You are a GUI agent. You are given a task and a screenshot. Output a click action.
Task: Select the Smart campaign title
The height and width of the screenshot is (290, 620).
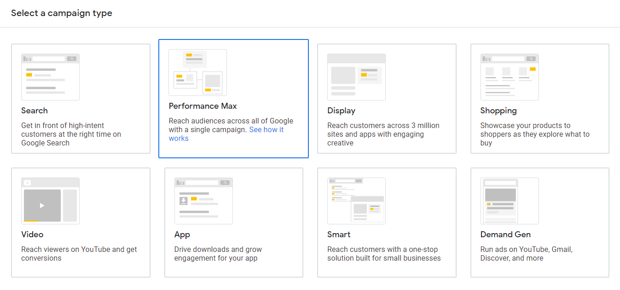click(x=339, y=234)
